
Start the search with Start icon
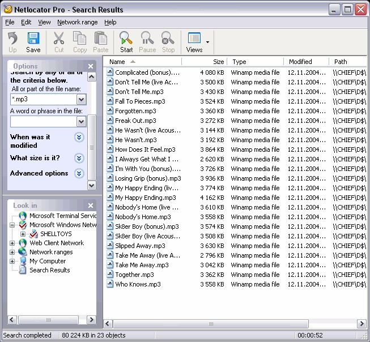coord(126,38)
